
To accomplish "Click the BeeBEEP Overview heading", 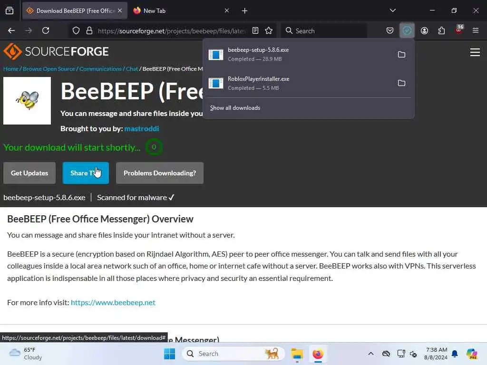I will click(100, 219).
